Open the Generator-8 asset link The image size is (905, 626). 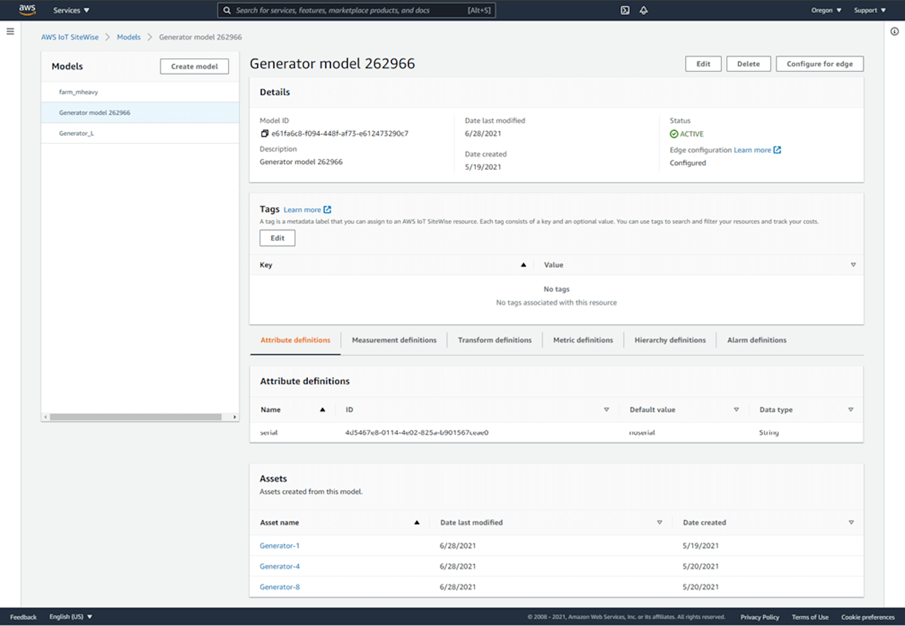[279, 587]
